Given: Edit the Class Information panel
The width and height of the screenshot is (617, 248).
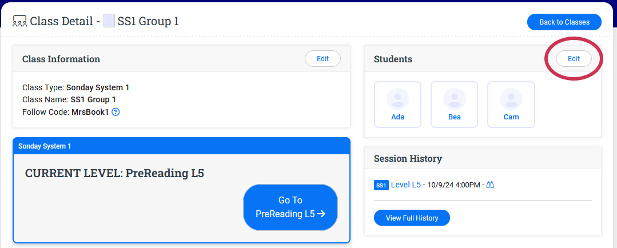Looking at the screenshot, I should (x=323, y=58).
